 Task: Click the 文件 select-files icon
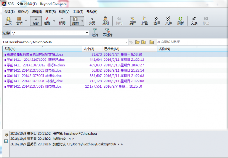tap(169, 21)
